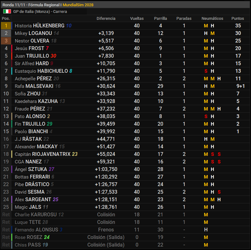The image size is (251, 250).
Task: Select driver Eustaquio HABICHUELO 8
Action: [x=43, y=71]
